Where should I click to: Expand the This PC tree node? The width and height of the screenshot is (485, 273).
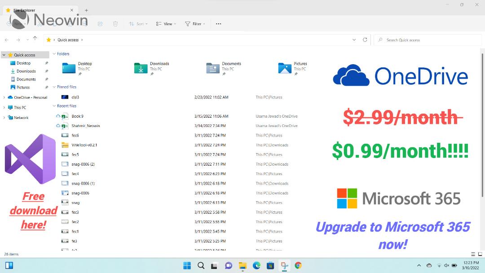click(x=4, y=108)
